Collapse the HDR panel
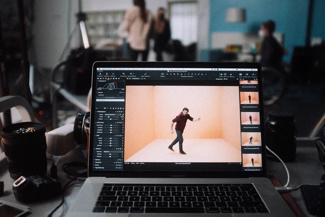The image size is (325, 217). point(96,135)
